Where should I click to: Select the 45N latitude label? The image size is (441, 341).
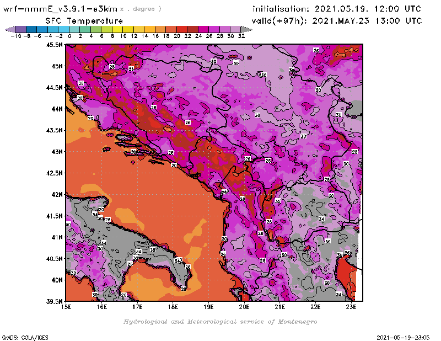pyautogui.click(x=57, y=66)
